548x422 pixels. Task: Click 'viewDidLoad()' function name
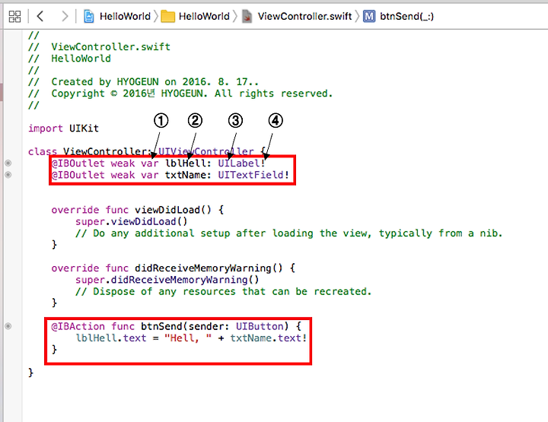pos(173,210)
